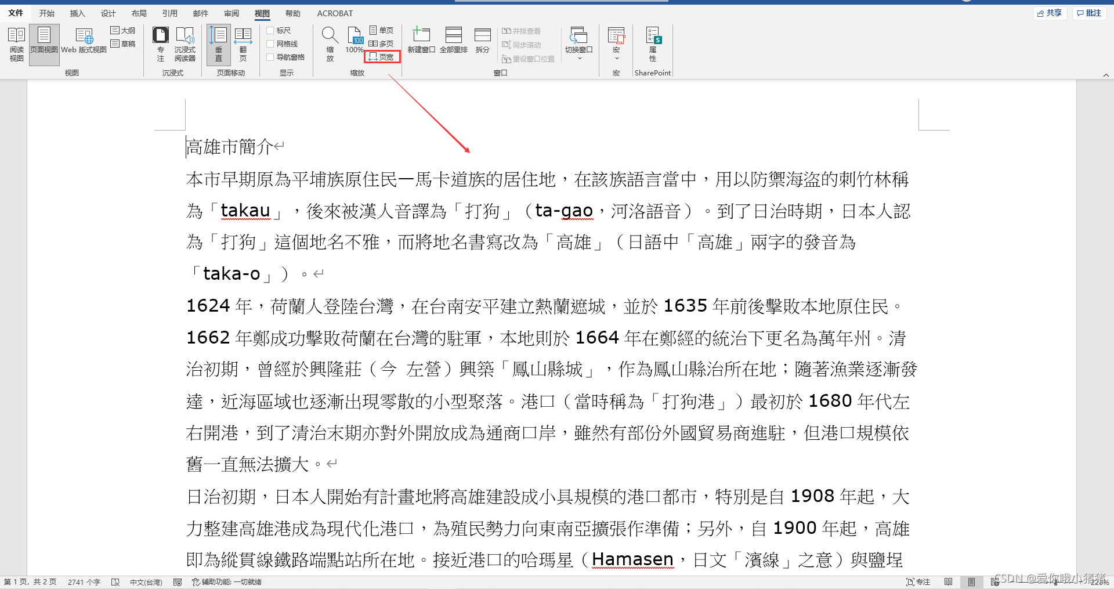Click Reset window position (重设窗口位置)
This screenshot has width=1114, height=589.
pyautogui.click(x=529, y=59)
